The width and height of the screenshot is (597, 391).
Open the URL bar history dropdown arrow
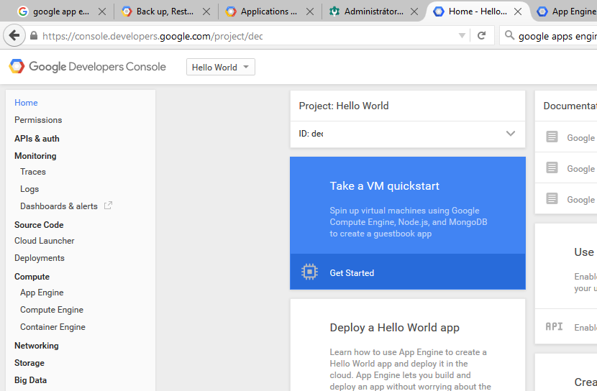coord(462,36)
